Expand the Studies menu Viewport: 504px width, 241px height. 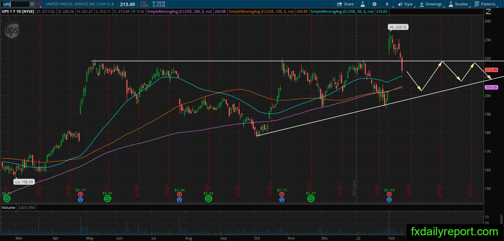pos(458,4)
